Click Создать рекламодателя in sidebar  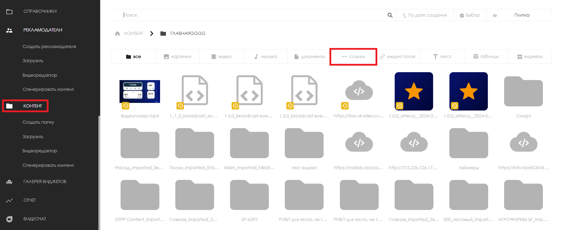point(49,47)
